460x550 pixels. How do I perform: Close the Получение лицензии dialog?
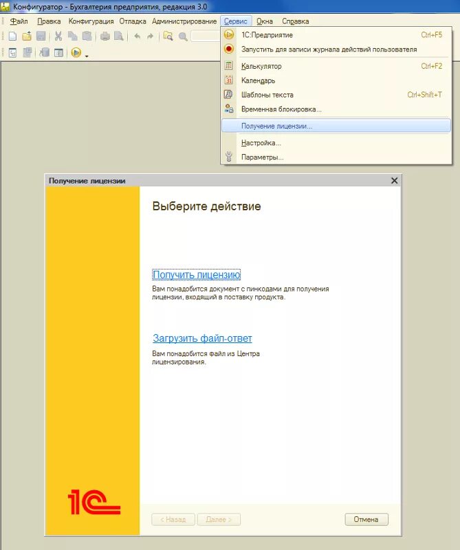(395, 180)
